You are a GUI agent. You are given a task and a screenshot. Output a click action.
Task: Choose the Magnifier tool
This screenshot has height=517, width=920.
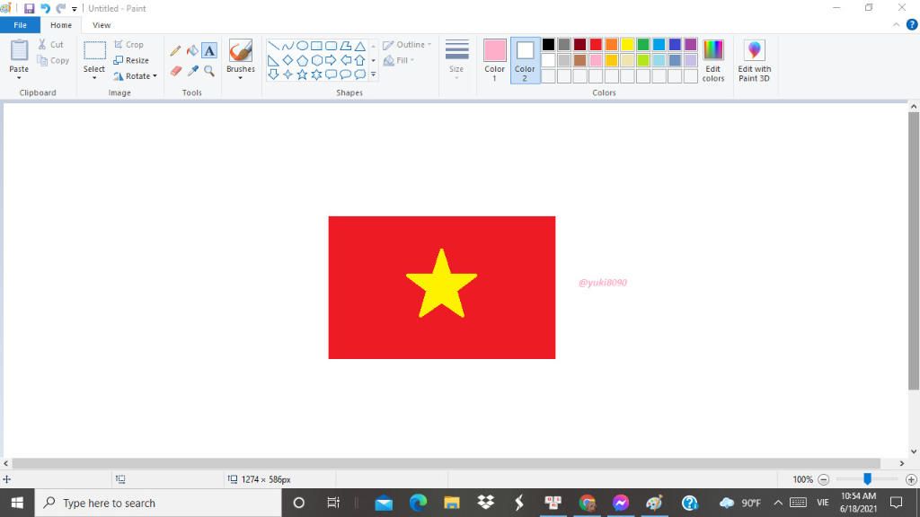209,71
